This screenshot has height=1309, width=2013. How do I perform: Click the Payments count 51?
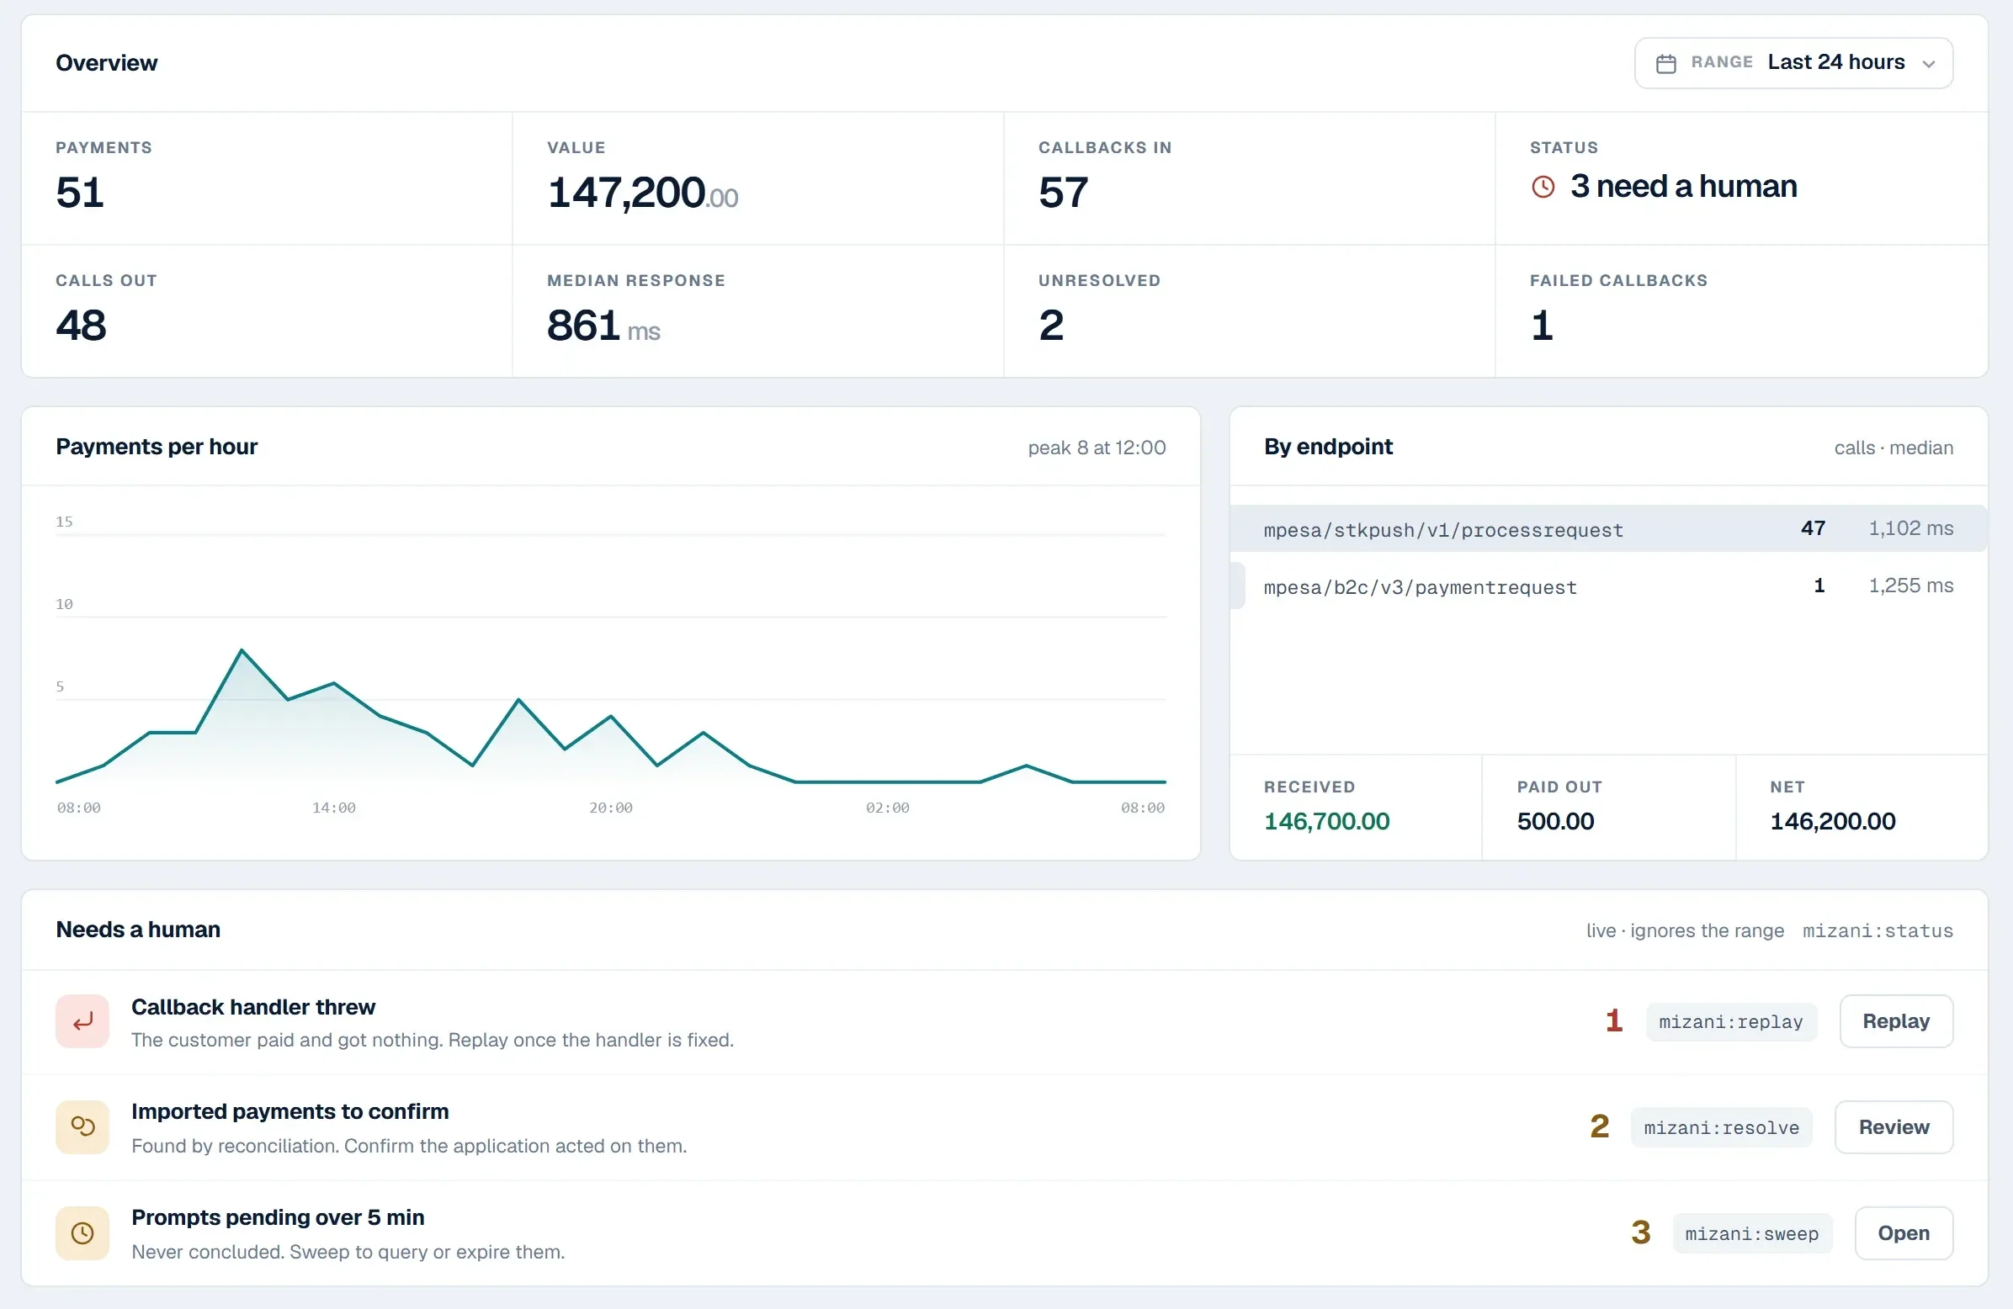tap(80, 193)
